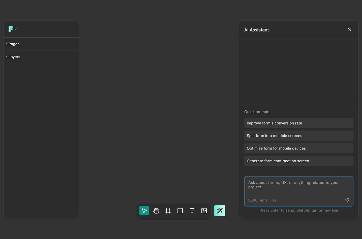This screenshot has width=362, height=239.
Task: Click the Layers label in the sidebar
Action: point(14,56)
